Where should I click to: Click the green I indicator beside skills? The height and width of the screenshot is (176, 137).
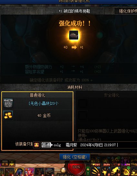pyautogui.click(x=88, y=171)
